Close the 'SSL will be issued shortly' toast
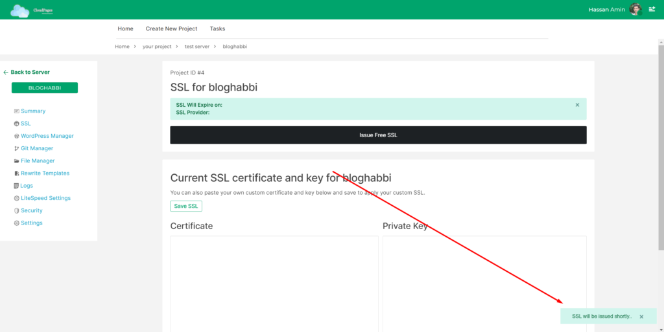 coord(641,317)
